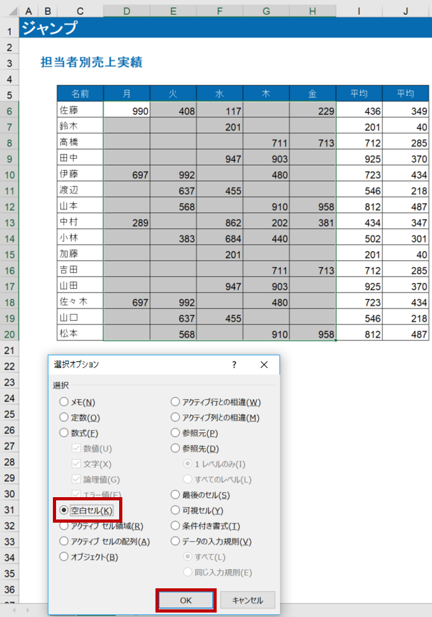This screenshot has height=617, width=432.
Task: Select the メモ radio option
Action: point(64,402)
